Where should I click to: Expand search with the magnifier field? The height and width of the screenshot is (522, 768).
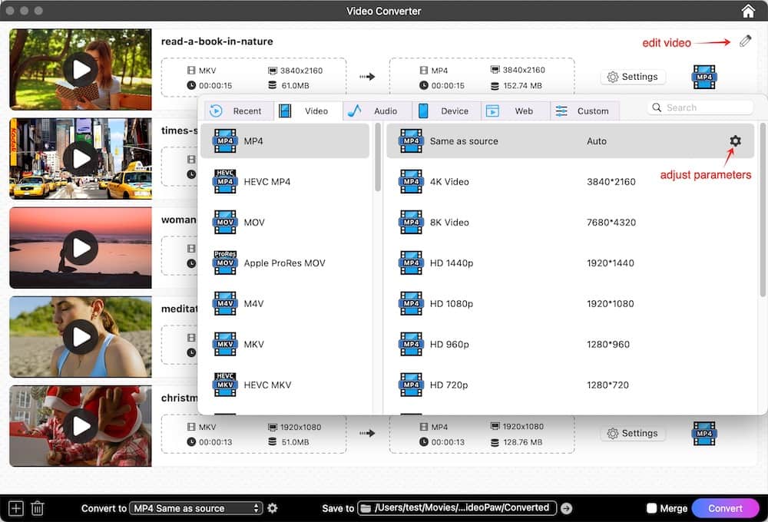(x=699, y=107)
